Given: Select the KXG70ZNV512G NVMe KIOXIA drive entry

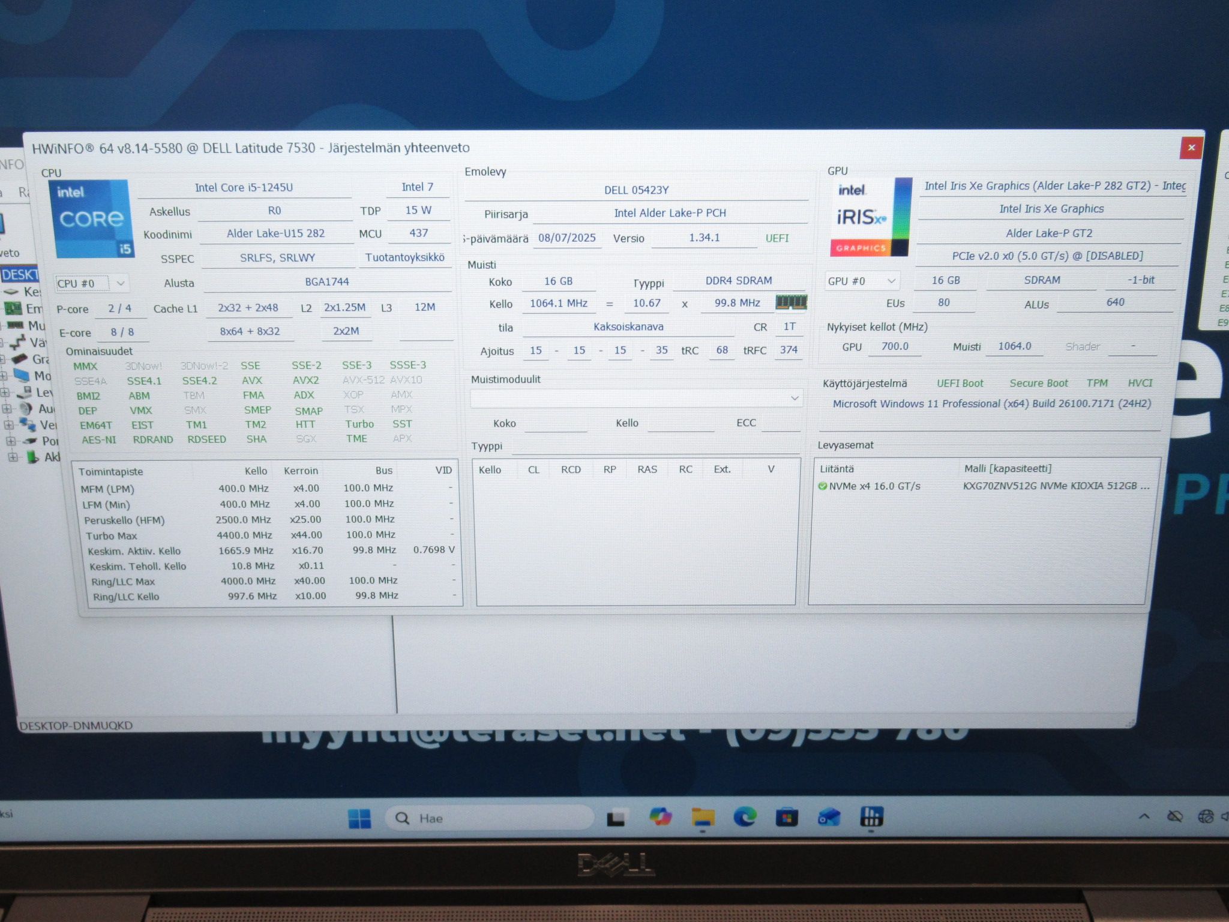Looking at the screenshot, I should pos(1056,486).
